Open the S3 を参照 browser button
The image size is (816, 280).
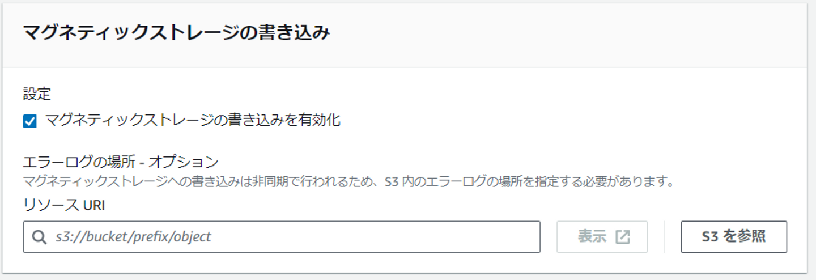click(733, 237)
